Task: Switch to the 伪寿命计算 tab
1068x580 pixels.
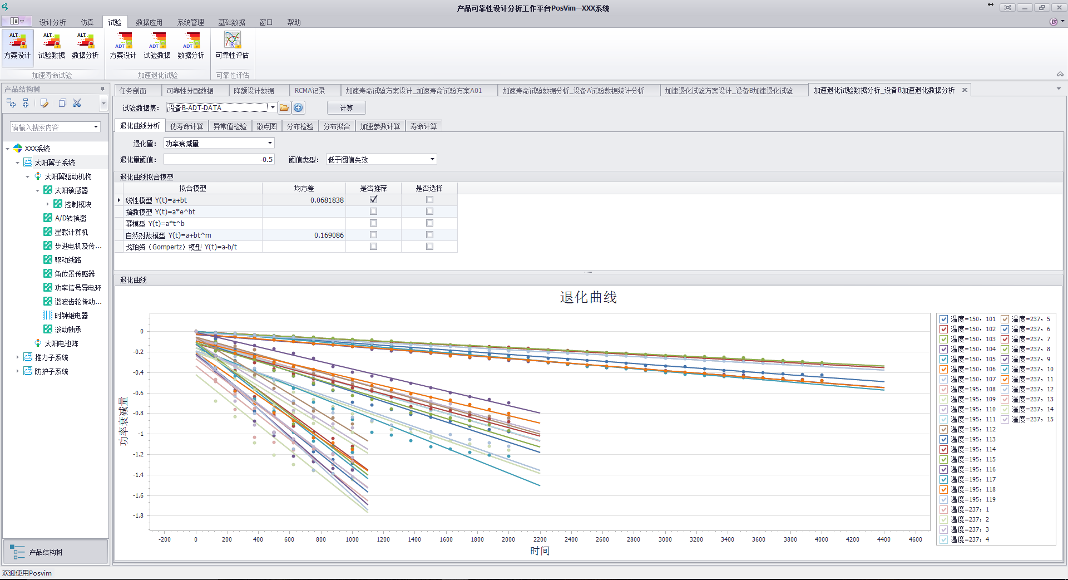Action: pos(186,126)
